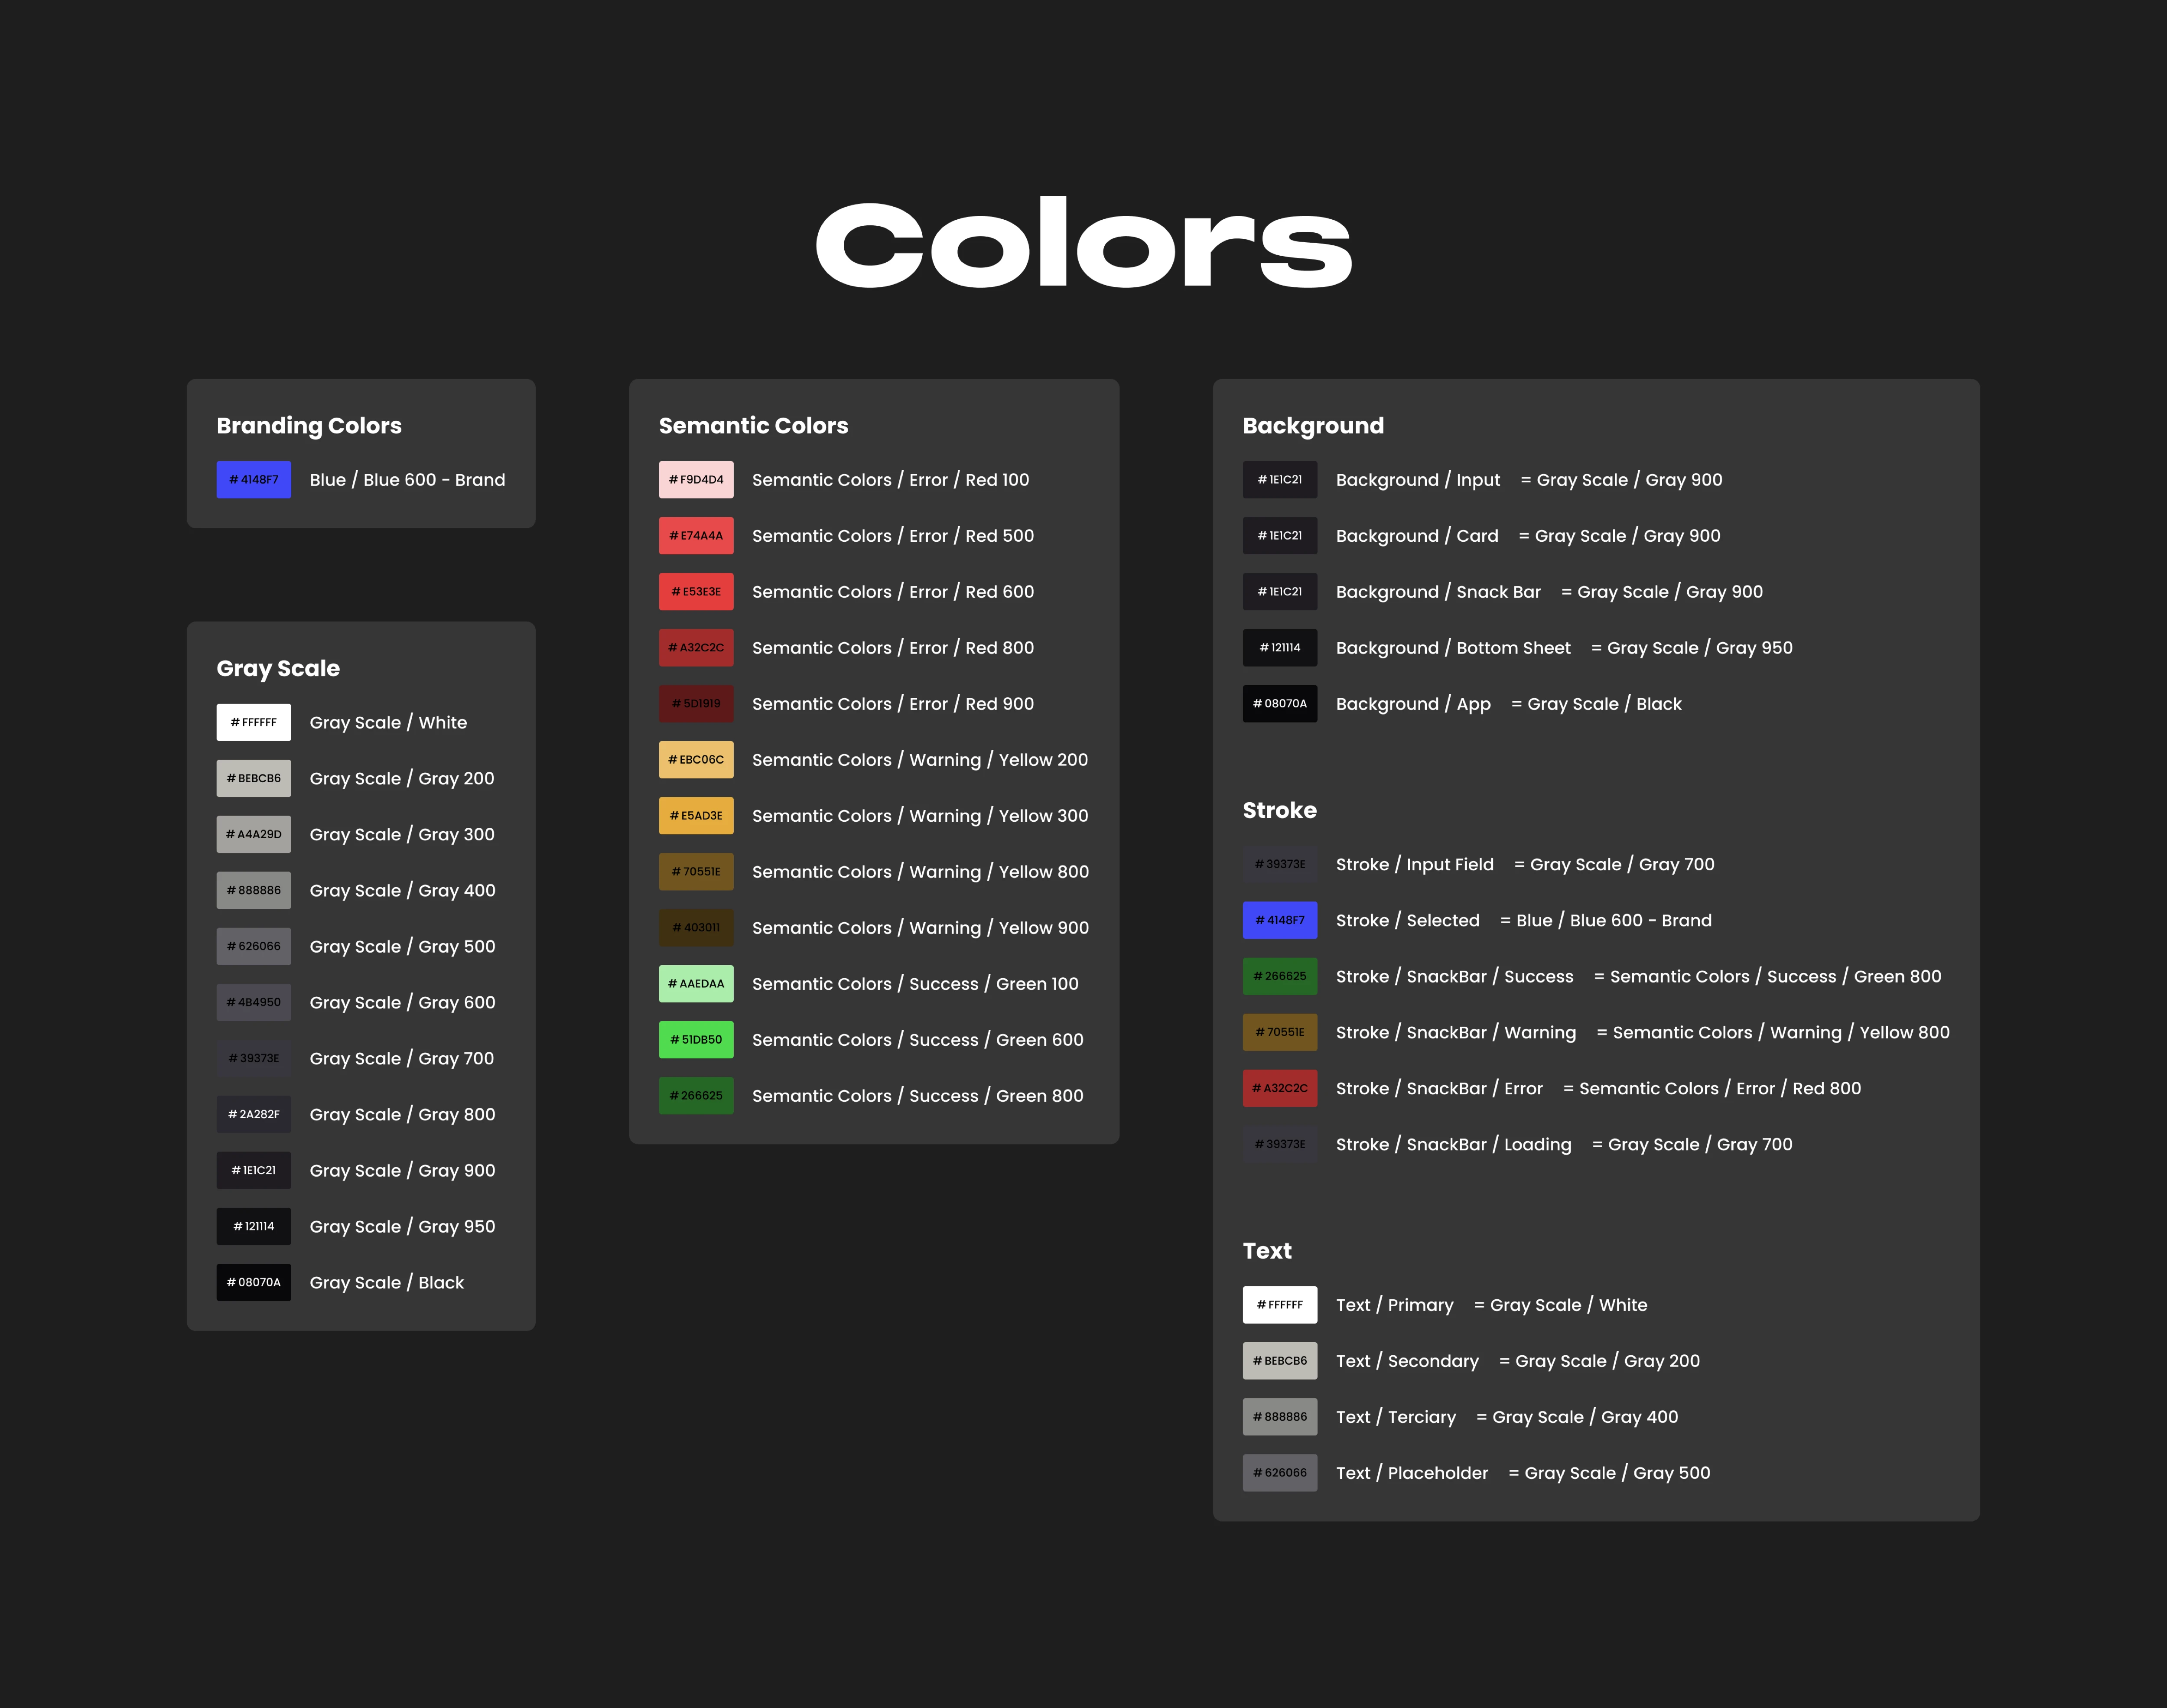The width and height of the screenshot is (2167, 1708).
Task: Choose the #E53E3E Red 600 swatch
Action: point(696,592)
